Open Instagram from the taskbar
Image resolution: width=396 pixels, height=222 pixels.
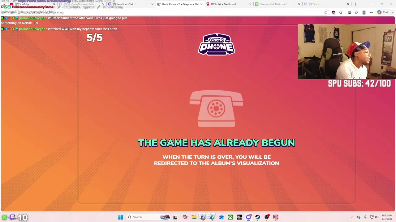coord(276,217)
